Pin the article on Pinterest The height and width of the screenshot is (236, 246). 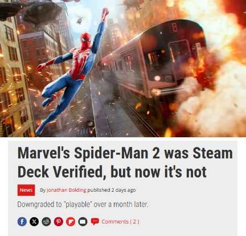click(59, 221)
